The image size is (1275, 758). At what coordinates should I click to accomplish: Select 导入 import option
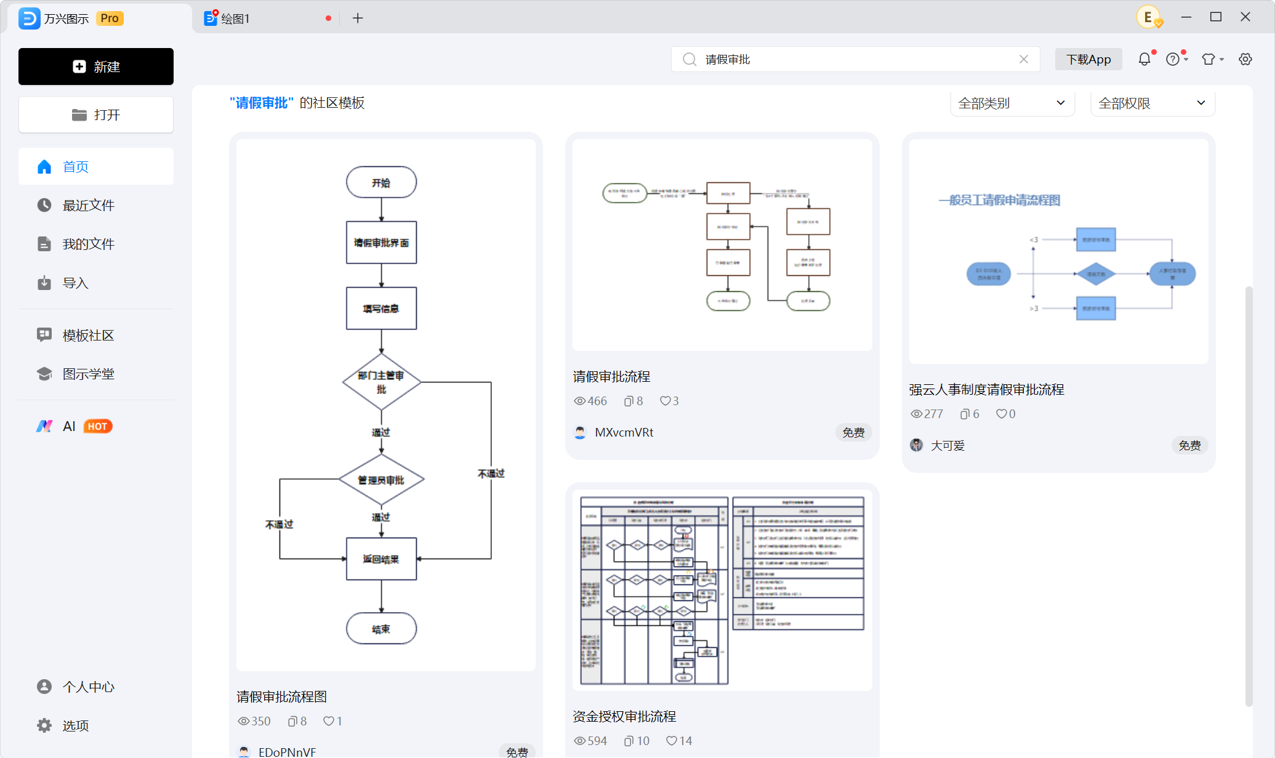coord(96,283)
